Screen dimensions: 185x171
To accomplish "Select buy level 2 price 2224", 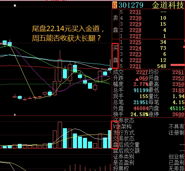I will (x=135, y=48).
